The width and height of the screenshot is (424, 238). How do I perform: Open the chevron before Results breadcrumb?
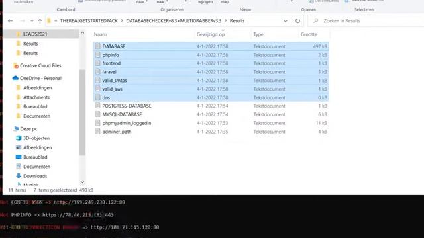pos(225,20)
